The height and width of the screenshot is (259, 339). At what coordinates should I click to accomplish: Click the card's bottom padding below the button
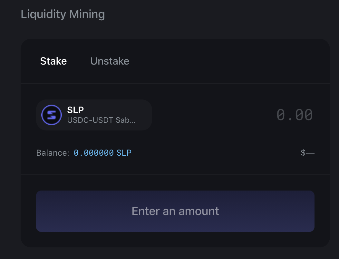[x=175, y=240]
